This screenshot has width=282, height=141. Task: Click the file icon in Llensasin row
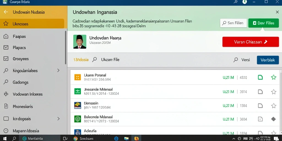pyautogui.click(x=260, y=105)
